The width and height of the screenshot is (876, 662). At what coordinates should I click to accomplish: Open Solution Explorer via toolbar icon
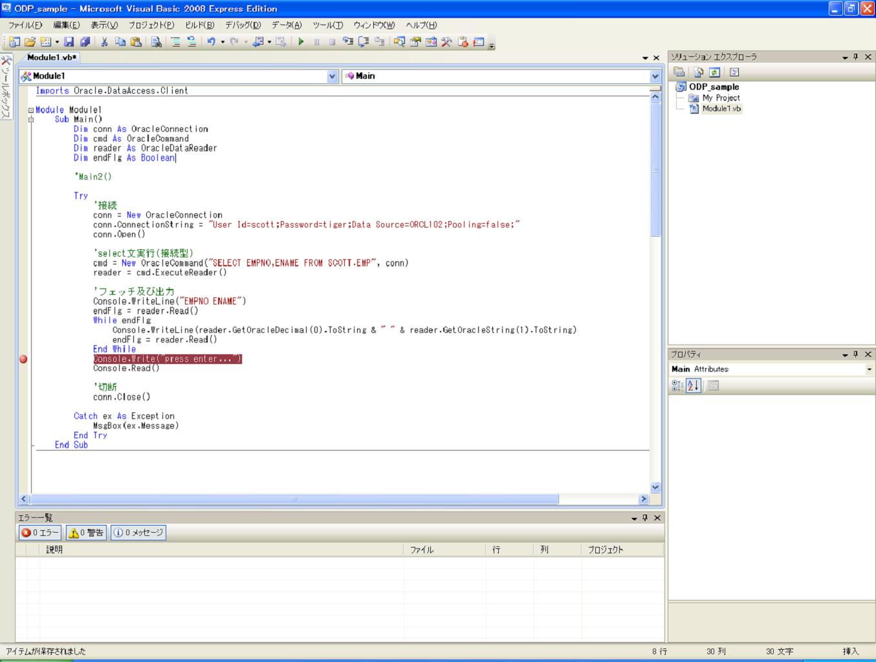(x=399, y=42)
